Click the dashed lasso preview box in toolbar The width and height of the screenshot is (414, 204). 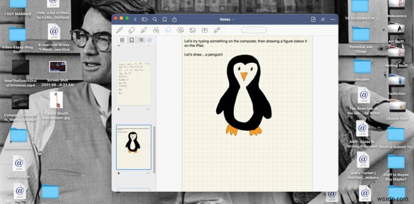click(254, 30)
